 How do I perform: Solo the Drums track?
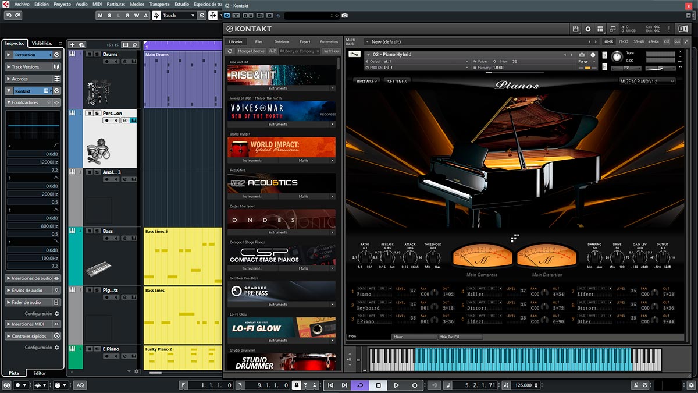tap(96, 54)
